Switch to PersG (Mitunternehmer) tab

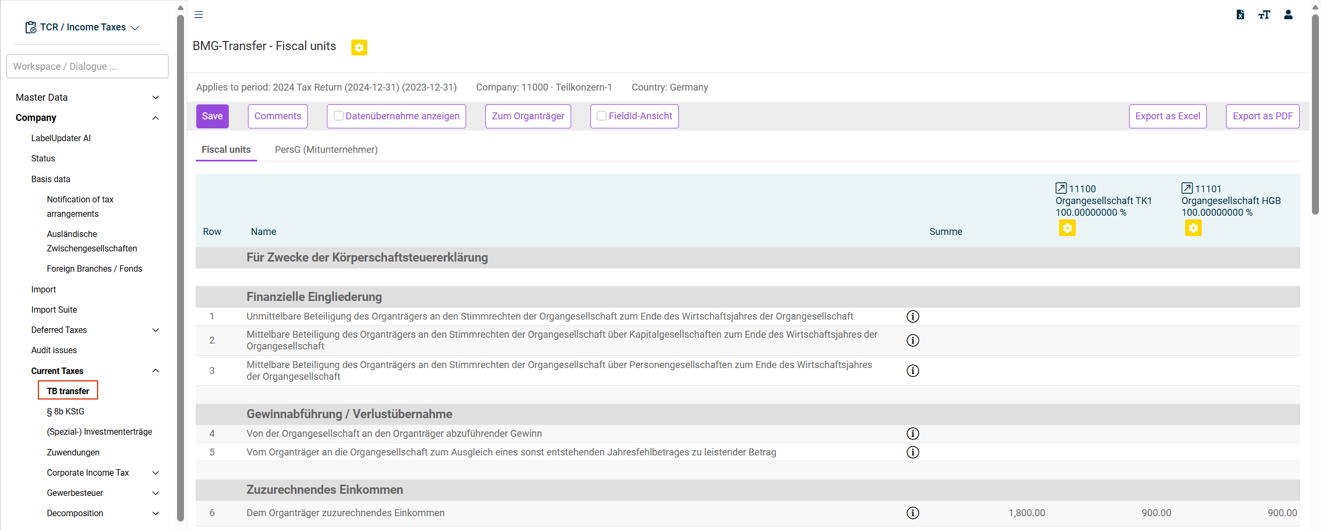(326, 150)
